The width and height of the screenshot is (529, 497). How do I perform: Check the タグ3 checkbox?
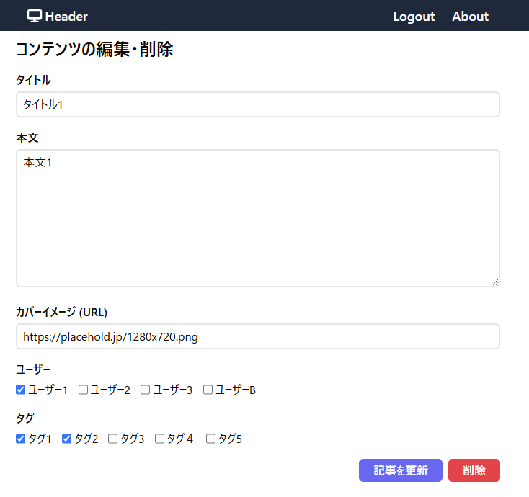113,439
